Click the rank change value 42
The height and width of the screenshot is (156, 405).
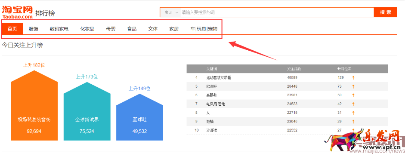[340, 104]
